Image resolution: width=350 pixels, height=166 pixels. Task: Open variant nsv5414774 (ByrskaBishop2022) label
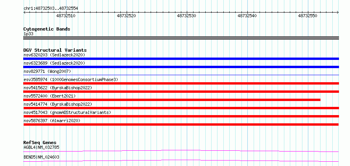pos(58,104)
